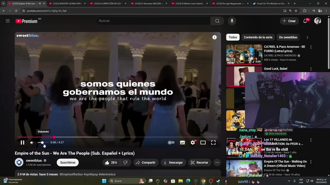The image size is (330, 185).
Task: Toggle the autoplay switch in the player
Action: (171, 143)
